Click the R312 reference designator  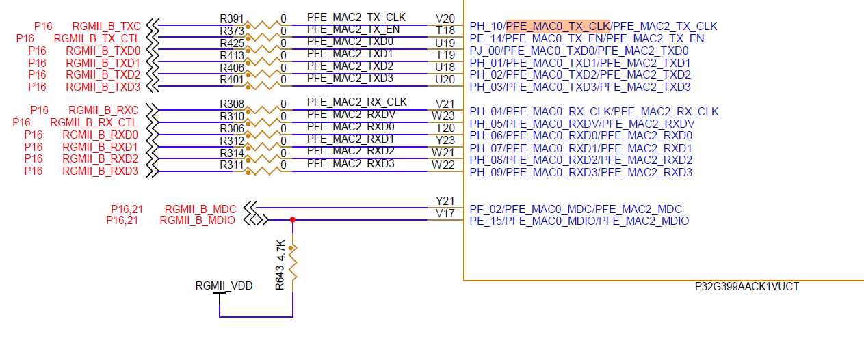tap(232, 140)
